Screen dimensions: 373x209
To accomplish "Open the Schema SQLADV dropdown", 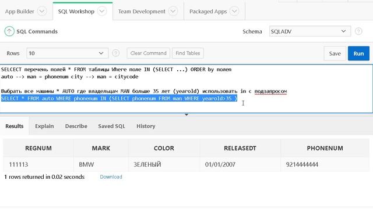I will pyautogui.click(x=310, y=31).
